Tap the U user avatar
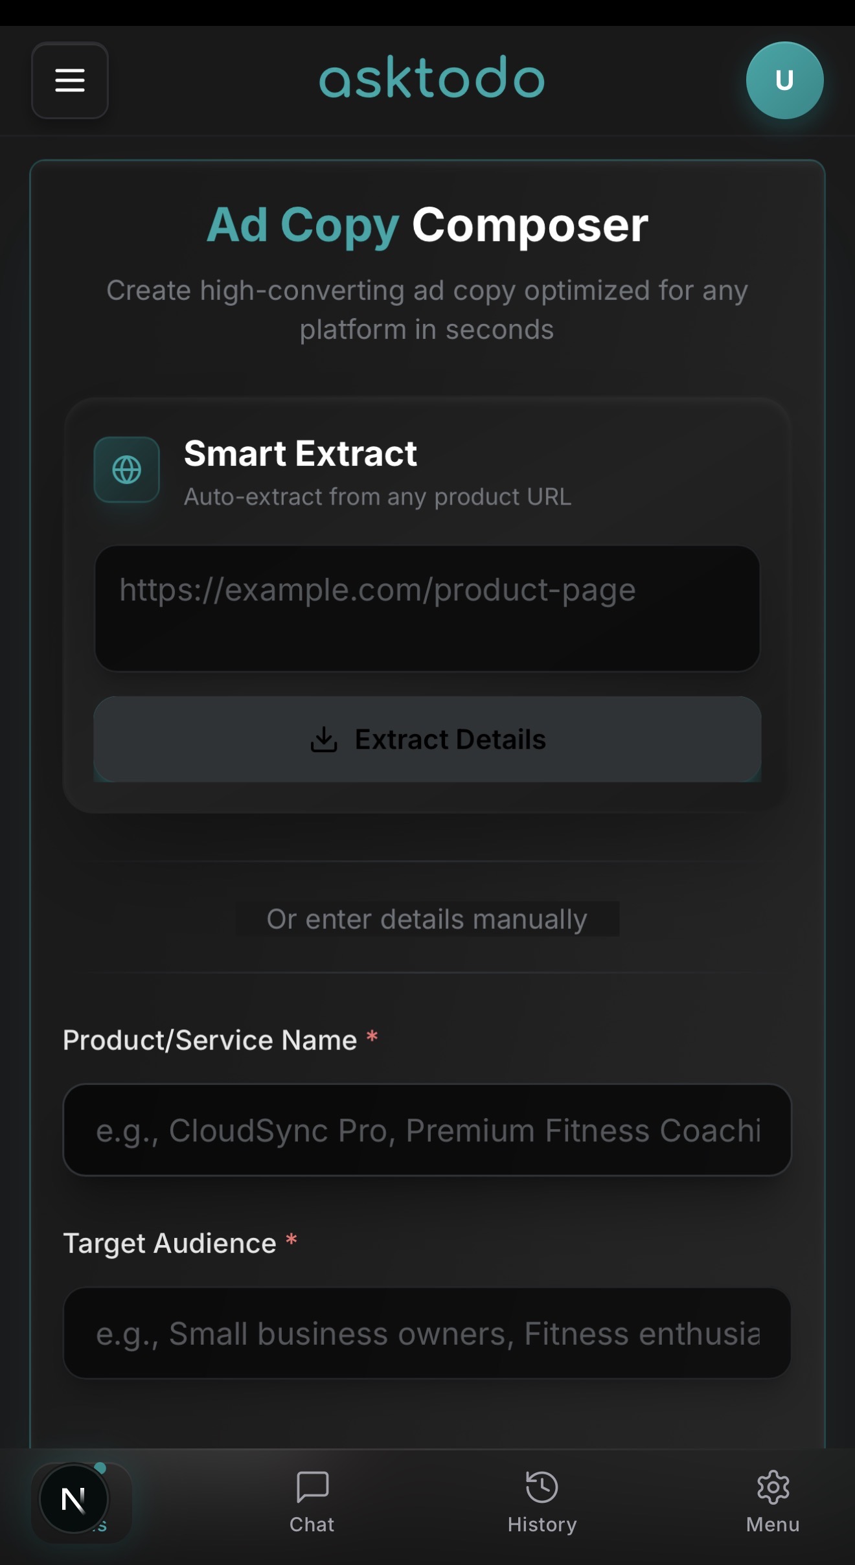The image size is (855, 1565). 784,80
